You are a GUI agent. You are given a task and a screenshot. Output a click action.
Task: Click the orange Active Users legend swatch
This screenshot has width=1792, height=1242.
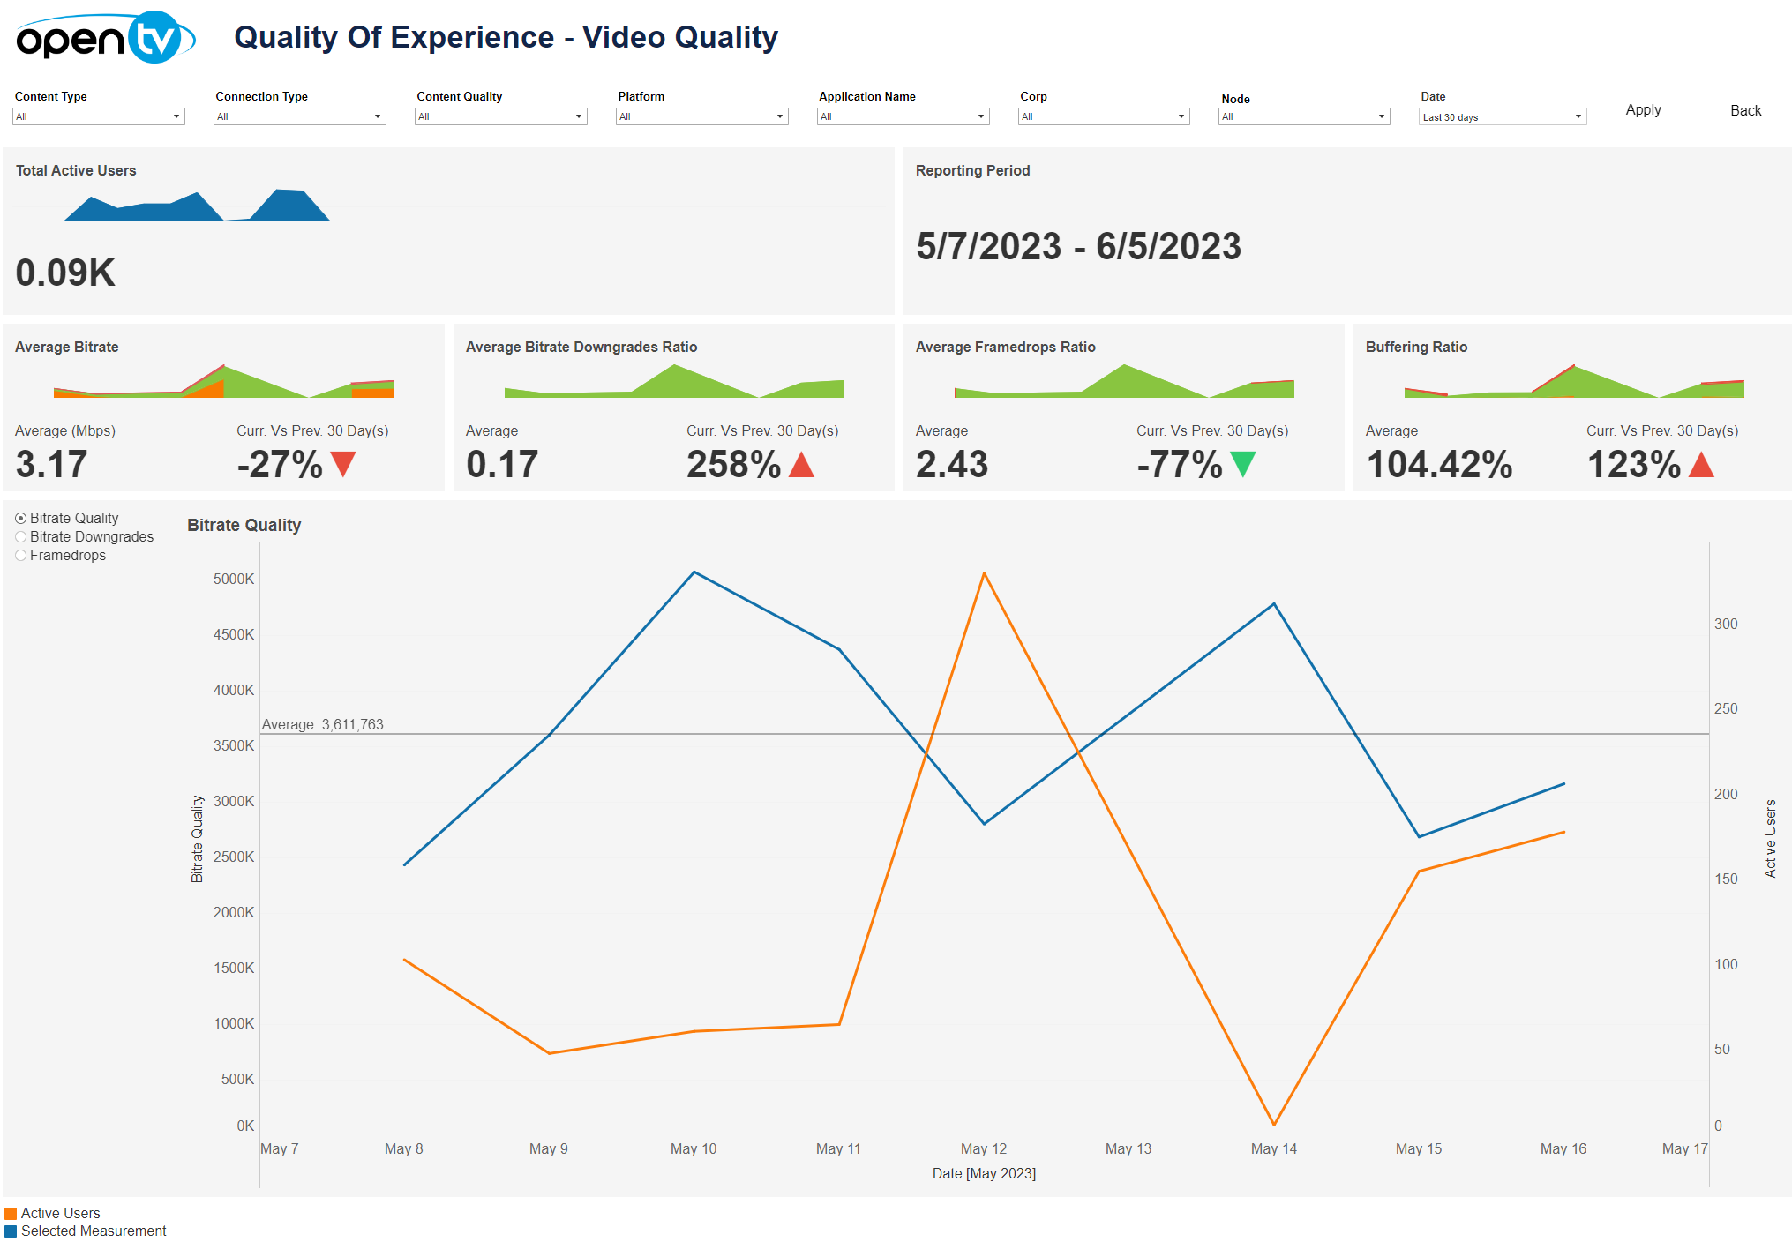tap(11, 1214)
